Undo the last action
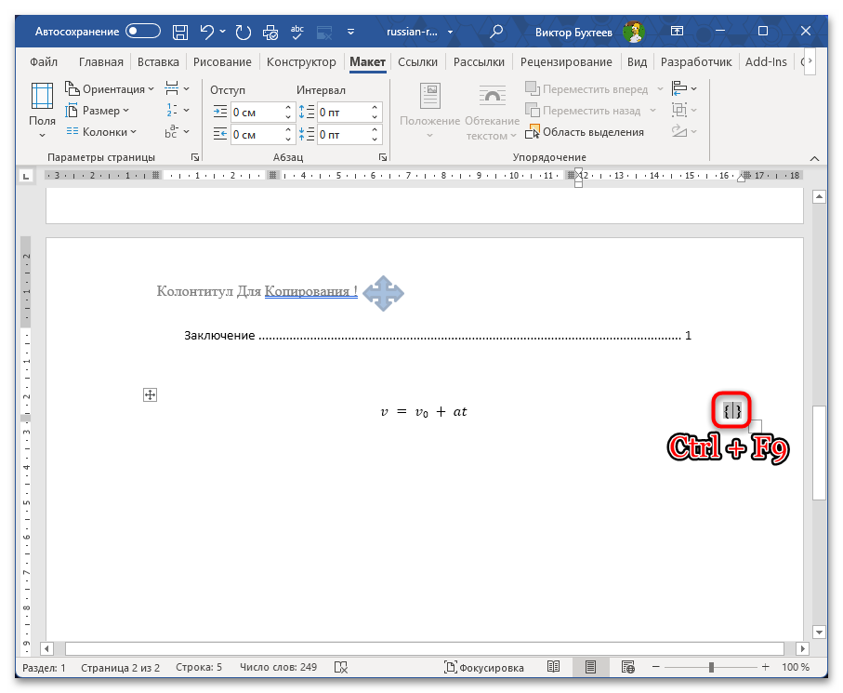 207,32
